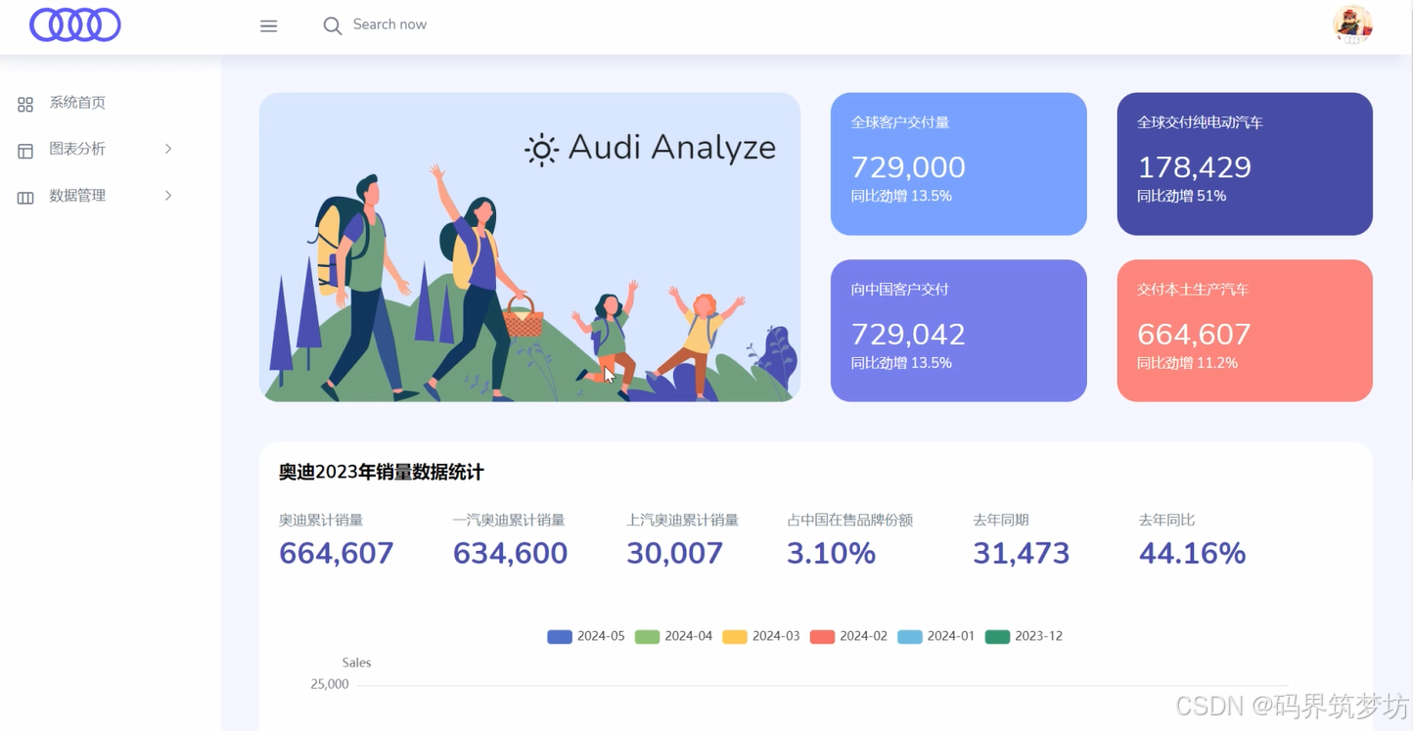Click the 占中国在售品牌份额 label
This screenshot has height=731, width=1413.
[x=850, y=521]
